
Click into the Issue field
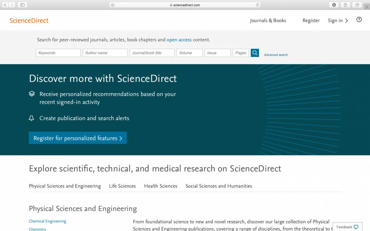(218, 53)
